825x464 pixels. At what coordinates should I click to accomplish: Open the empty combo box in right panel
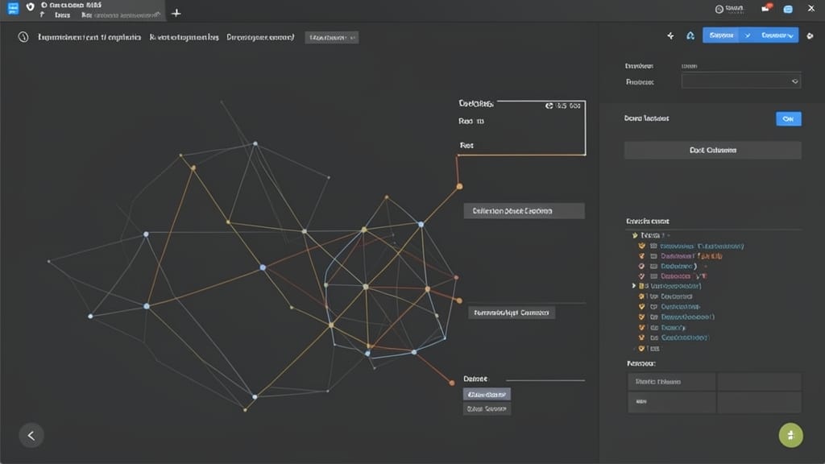[741, 81]
